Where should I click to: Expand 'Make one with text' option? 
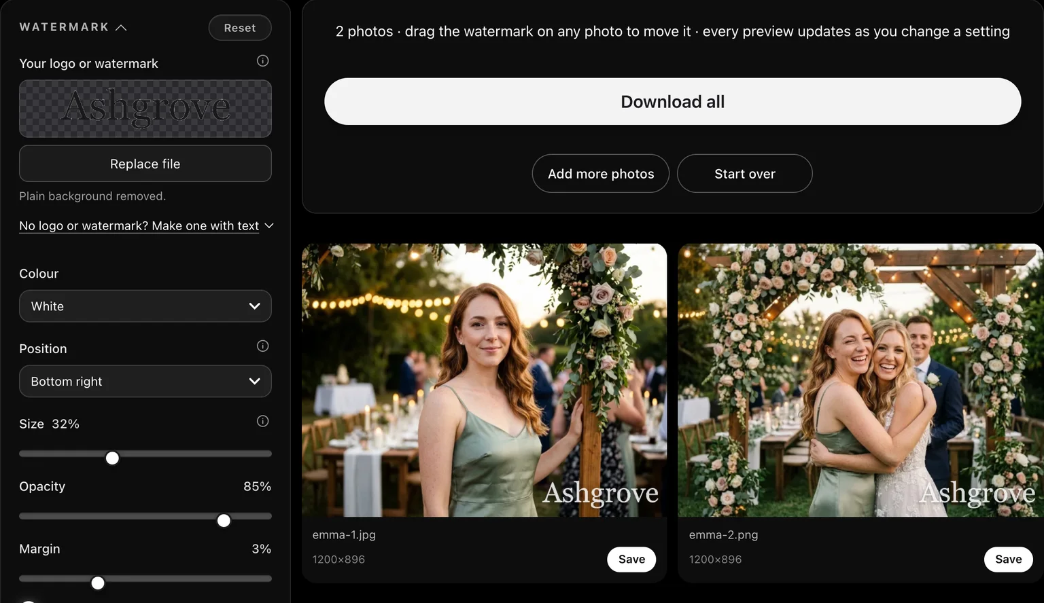coord(146,225)
